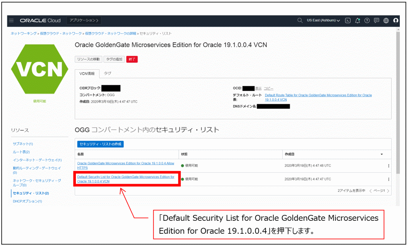The image size is (408, 246).
Task: Open the アプリケーション dropdown
Action: 84,20
